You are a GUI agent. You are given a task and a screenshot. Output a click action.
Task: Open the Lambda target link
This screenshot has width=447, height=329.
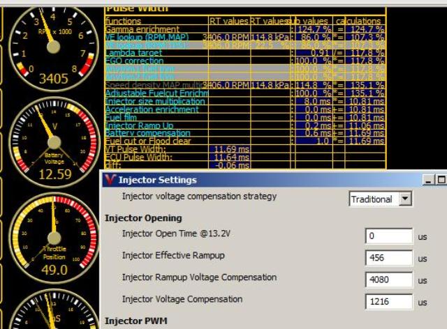click(x=133, y=53)
